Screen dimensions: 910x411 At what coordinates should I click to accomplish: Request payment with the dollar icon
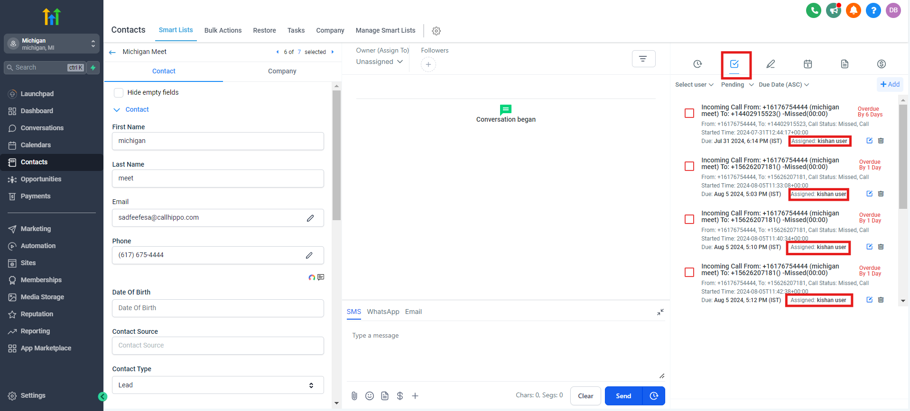[x=400, y=396]
